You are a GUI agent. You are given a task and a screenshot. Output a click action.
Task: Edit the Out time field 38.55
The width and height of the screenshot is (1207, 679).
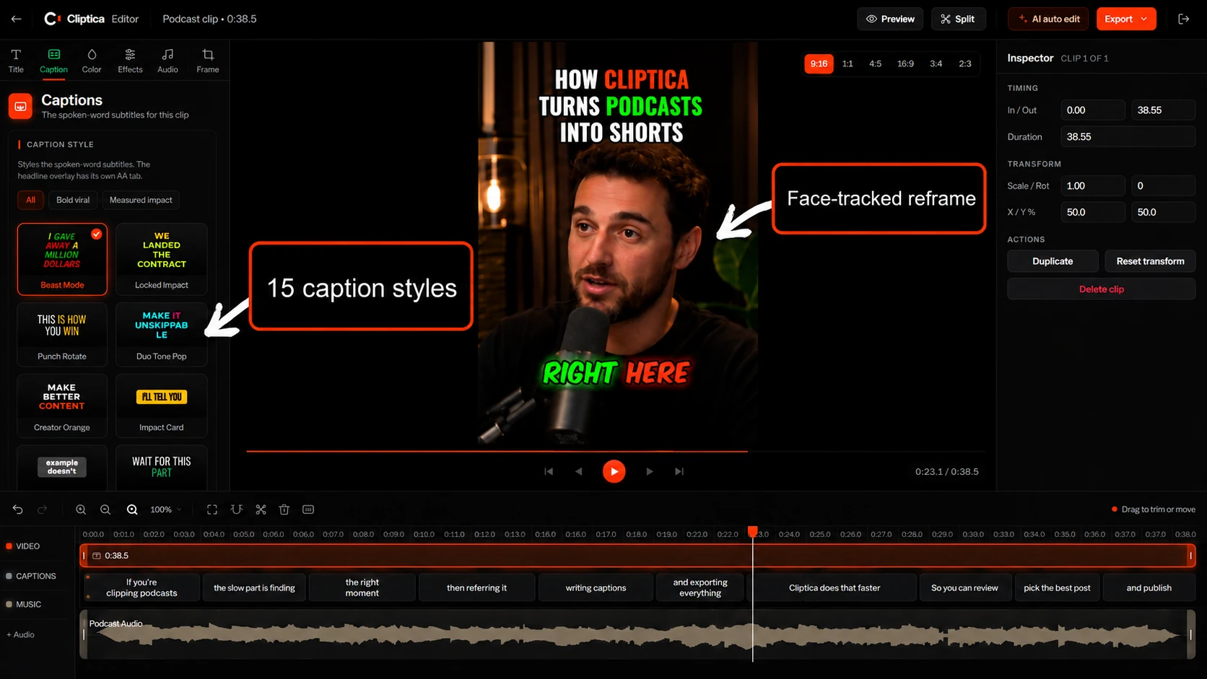click(1163, 110)
